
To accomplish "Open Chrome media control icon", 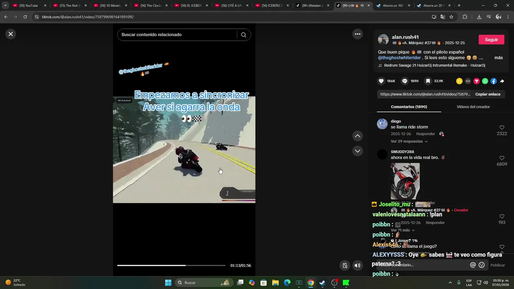I will [x=489, y=17].
